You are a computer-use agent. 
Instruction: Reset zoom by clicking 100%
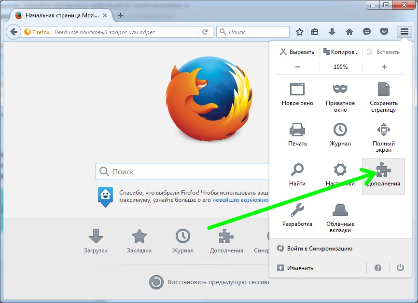tap(341, 67)
